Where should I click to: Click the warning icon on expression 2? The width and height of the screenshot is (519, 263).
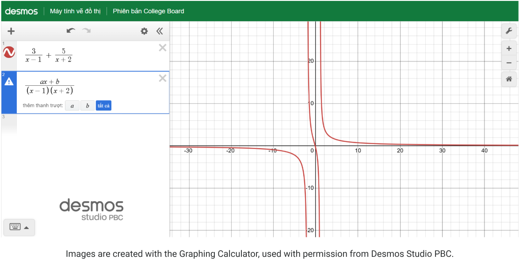pyautogui.click(x=9, y=81)
